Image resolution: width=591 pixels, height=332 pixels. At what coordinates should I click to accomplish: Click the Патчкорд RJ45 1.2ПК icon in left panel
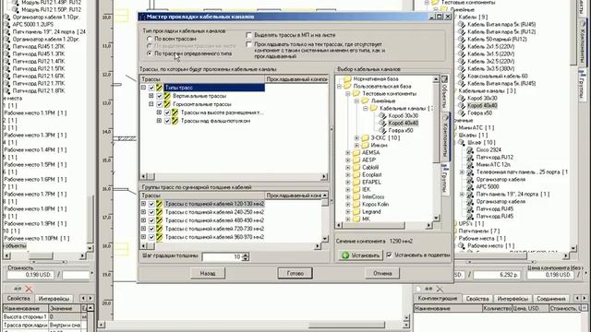[x=6, y=47]
